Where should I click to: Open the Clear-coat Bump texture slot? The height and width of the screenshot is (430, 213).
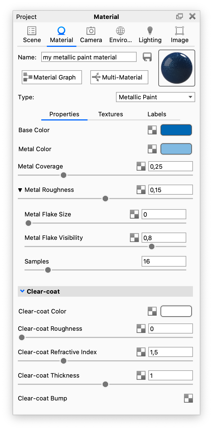point(188,398)
